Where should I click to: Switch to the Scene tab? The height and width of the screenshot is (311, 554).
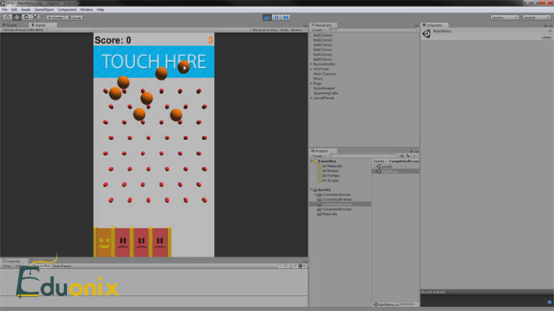11,25
